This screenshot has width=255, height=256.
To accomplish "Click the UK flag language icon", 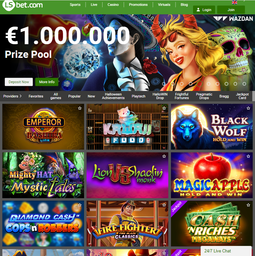I will coord(235,2).
